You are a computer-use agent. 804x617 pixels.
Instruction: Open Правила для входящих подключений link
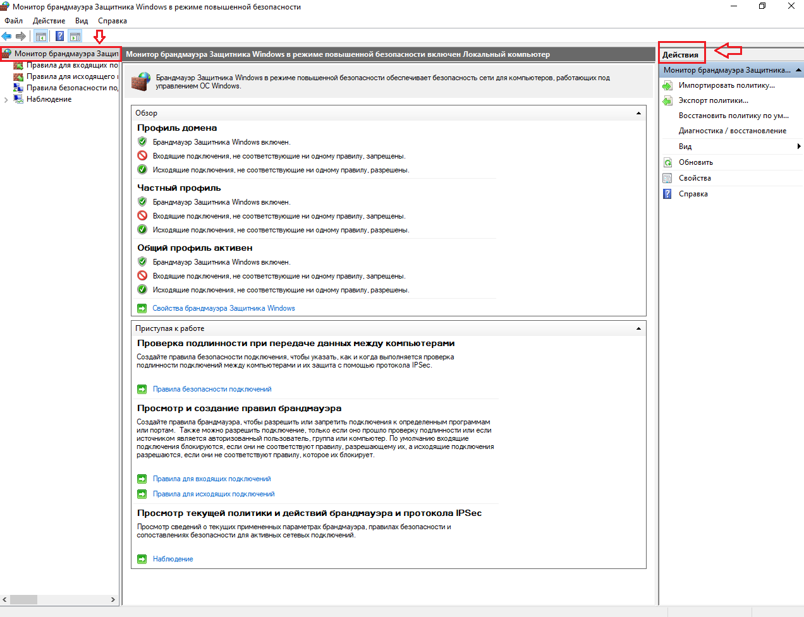(x=212, y=479)
